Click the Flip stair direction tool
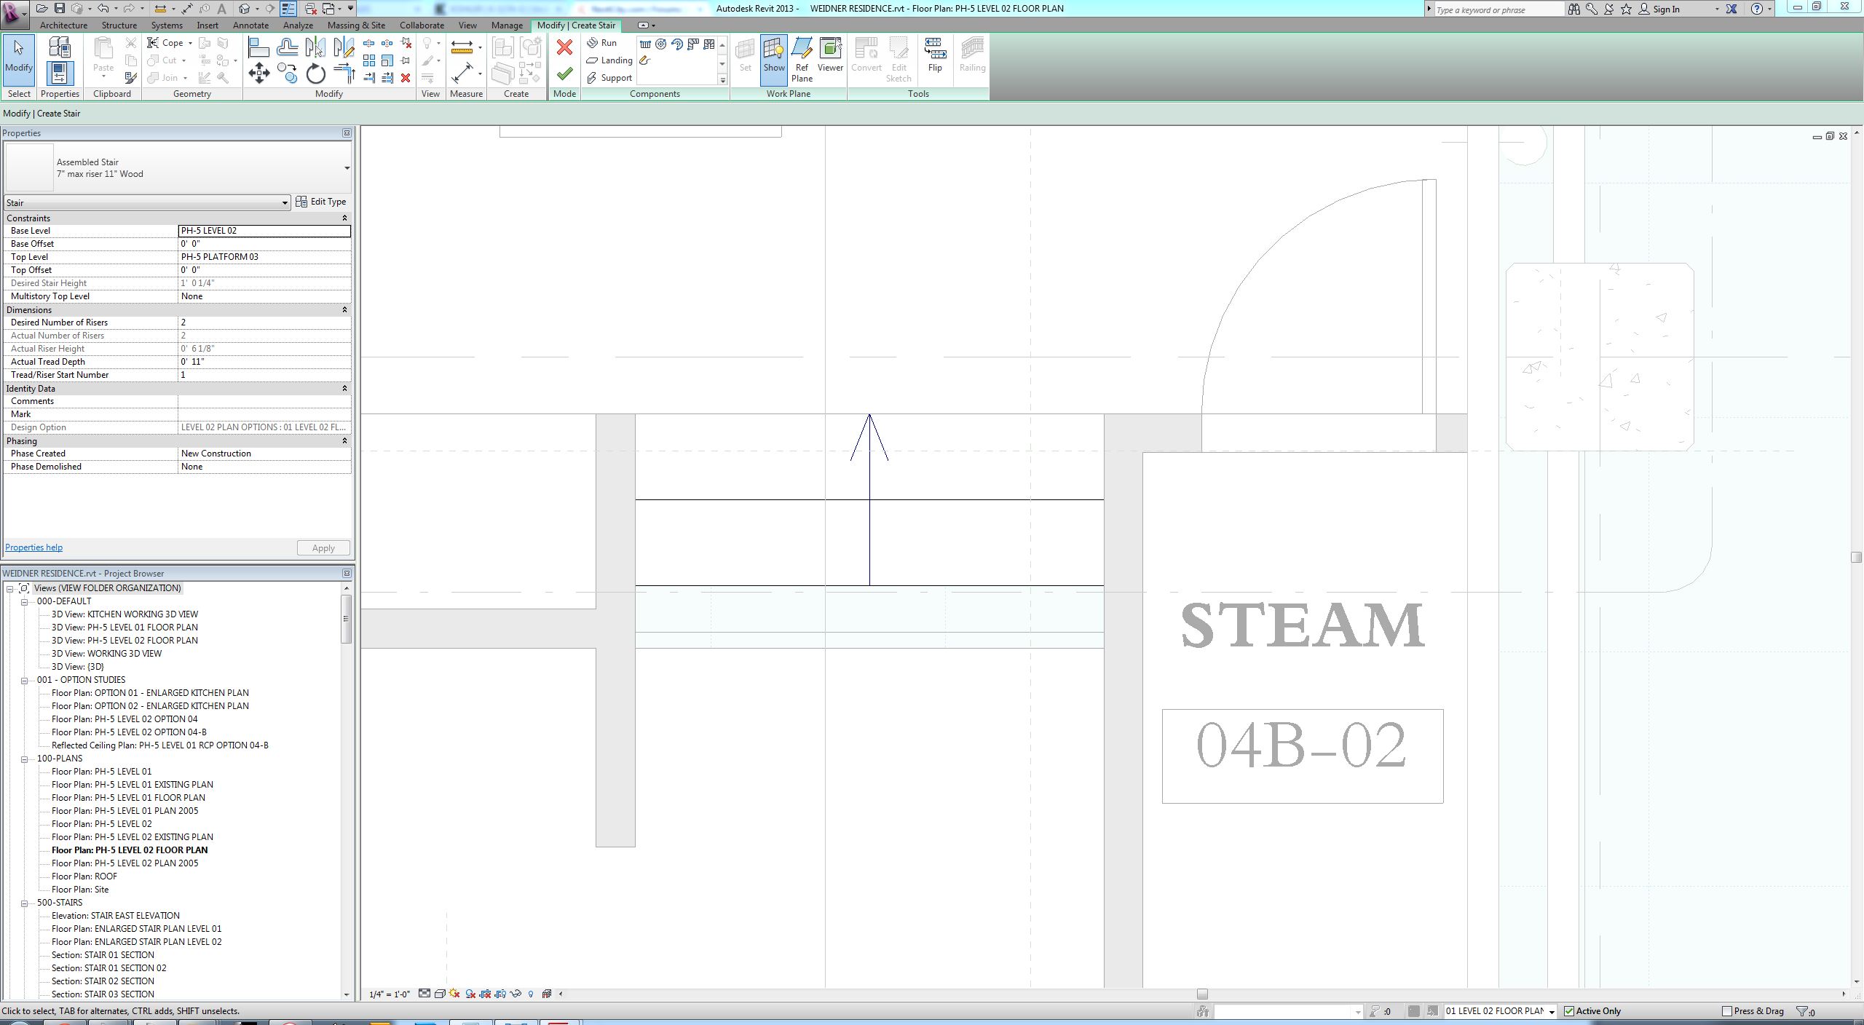Screen dimensions: 1864x1025 [935, 57]
